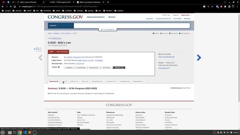Viewport: 240px width, 135px height.
Task: Open CBO Cost Estimates link
Action: [x=166, y=57]
